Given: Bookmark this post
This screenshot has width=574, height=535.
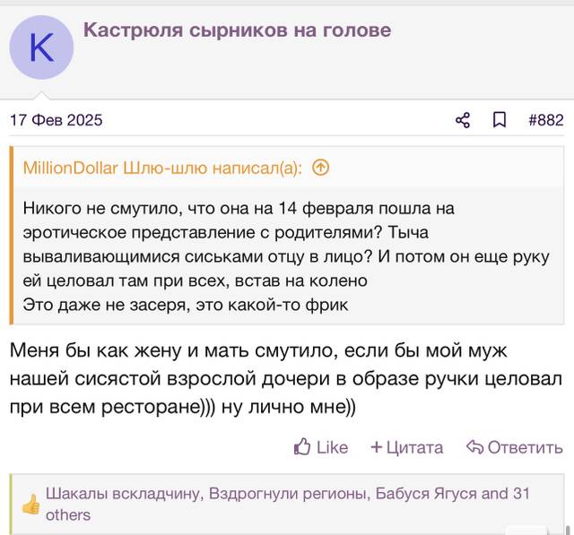Looking at the screenshot, I should tap(500, 120).
